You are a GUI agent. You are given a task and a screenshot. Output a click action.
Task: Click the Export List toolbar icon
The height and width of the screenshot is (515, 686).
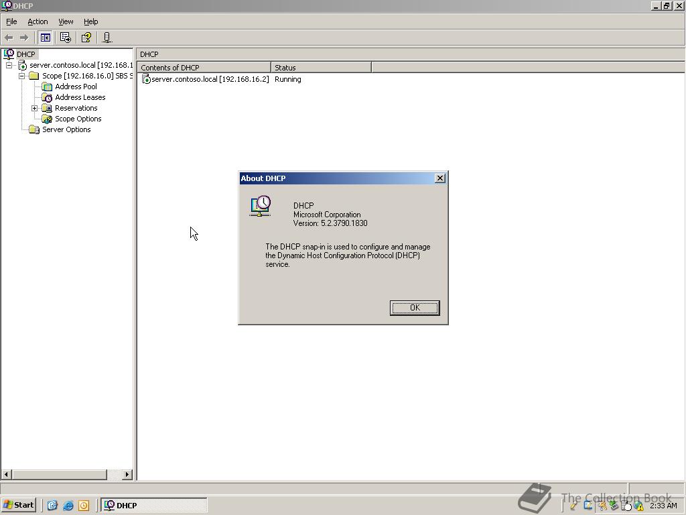[x=66, y=38]
